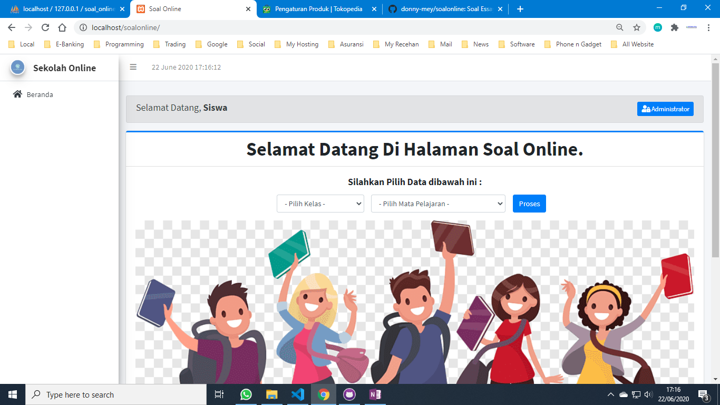Open the Beranda sidebar link

(40, 95)
